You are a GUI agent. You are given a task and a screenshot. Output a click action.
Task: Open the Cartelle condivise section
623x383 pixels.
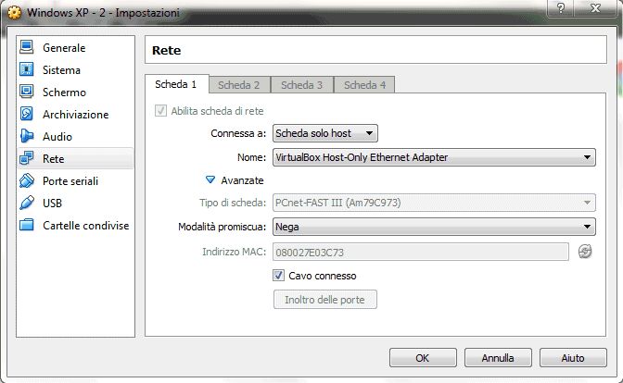75,225
